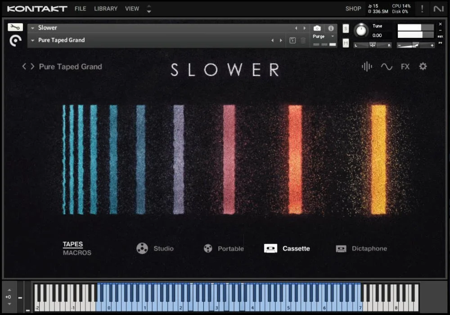
Task: Click the 336.5M memory readout
Action: [378, 12]
